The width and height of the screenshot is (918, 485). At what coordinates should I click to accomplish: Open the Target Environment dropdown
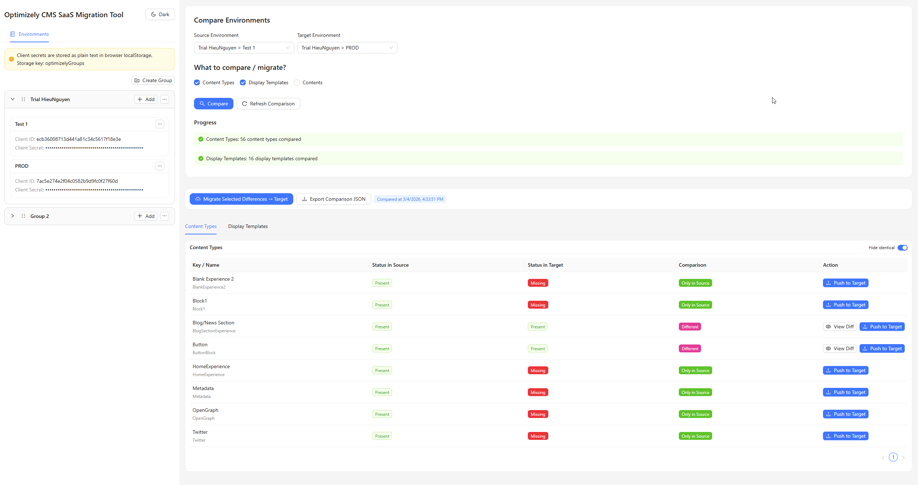pyautogui.click(x=347, y=48)
